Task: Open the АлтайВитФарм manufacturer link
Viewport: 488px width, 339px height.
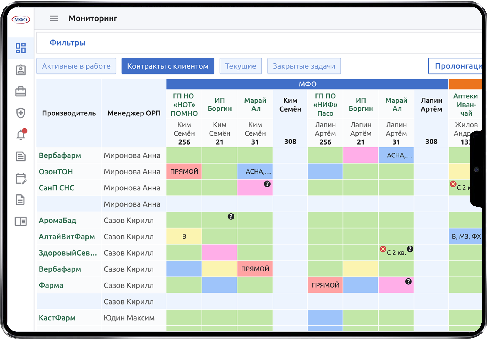Action: pyautogui.click(x=67, y=237)
